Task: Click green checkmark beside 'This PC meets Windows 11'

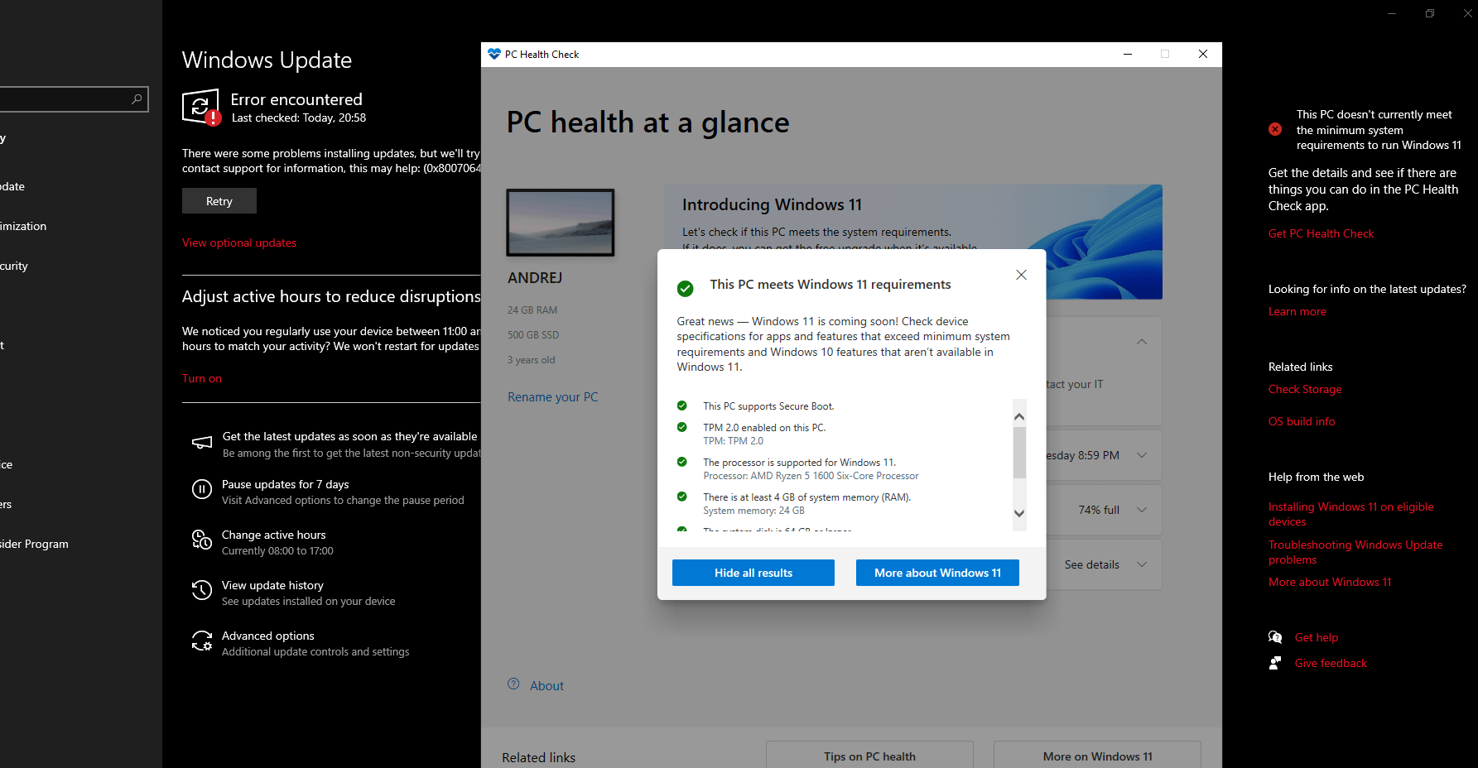Action: pyautogui.click(x=685, y=289)
